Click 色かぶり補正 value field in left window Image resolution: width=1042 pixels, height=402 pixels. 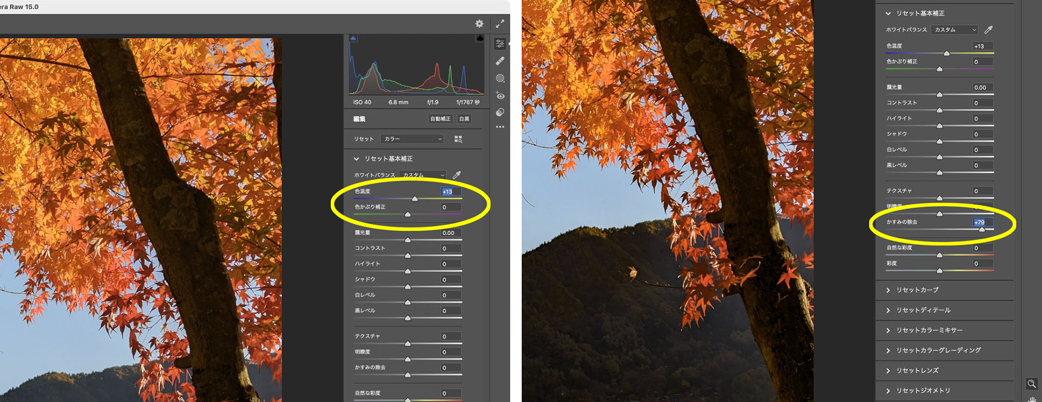[451, 207]
